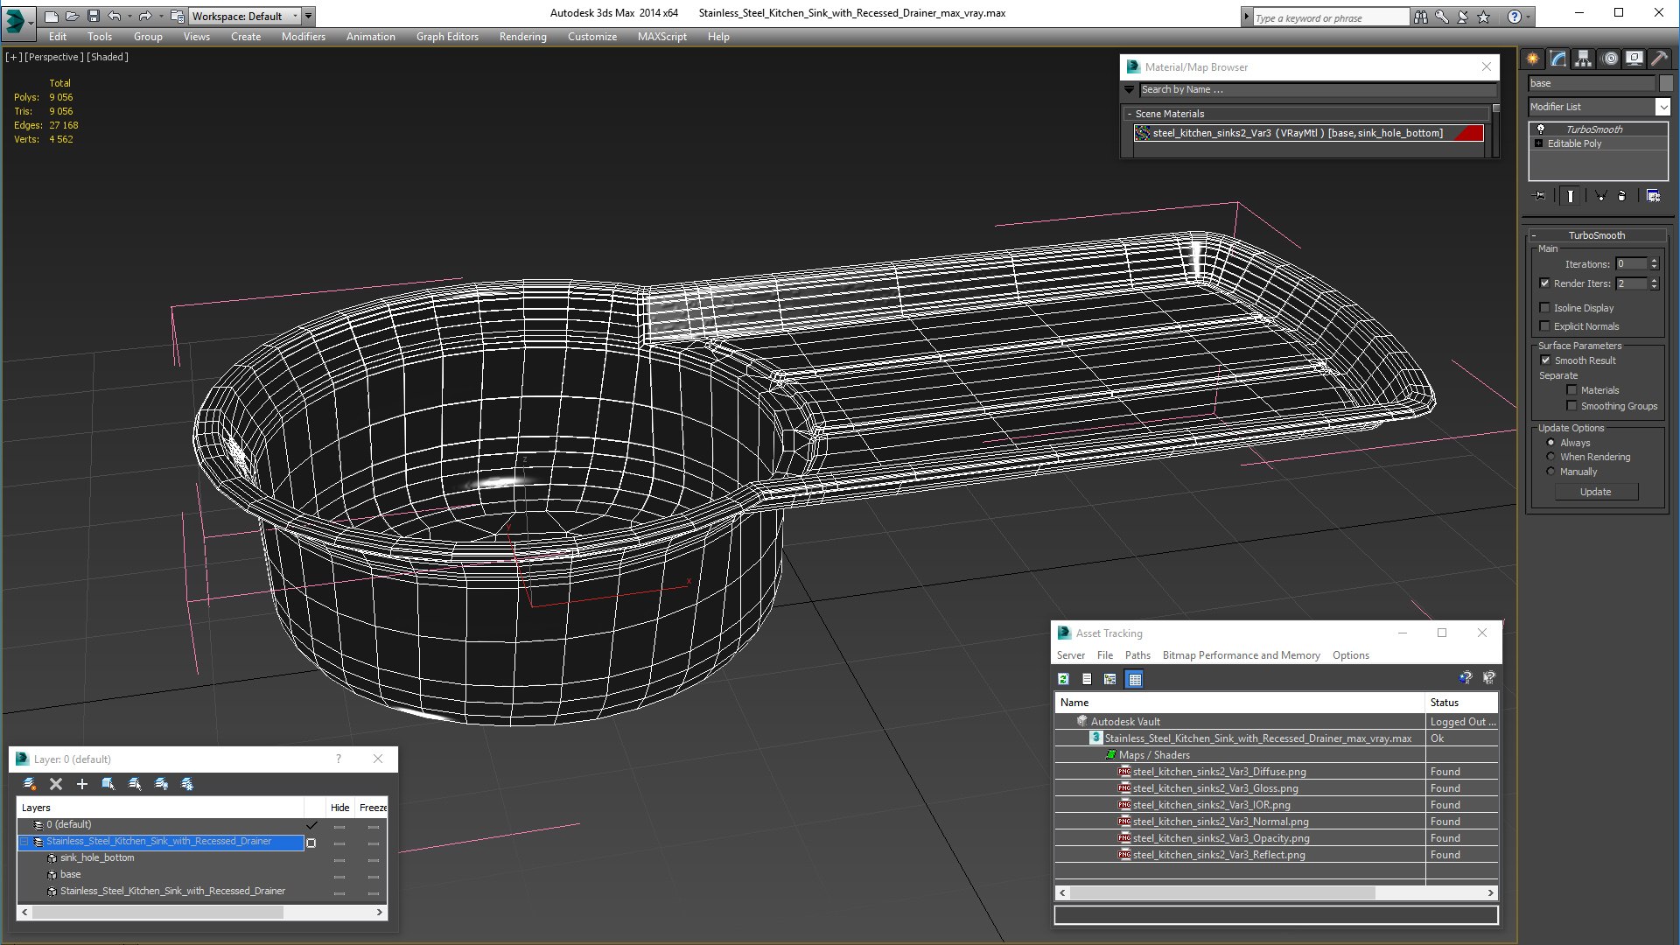Click the base object color swatch
1680x945 pixels.
[1666, 83]
